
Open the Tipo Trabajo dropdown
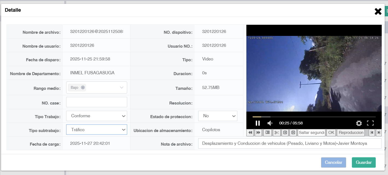97,116
